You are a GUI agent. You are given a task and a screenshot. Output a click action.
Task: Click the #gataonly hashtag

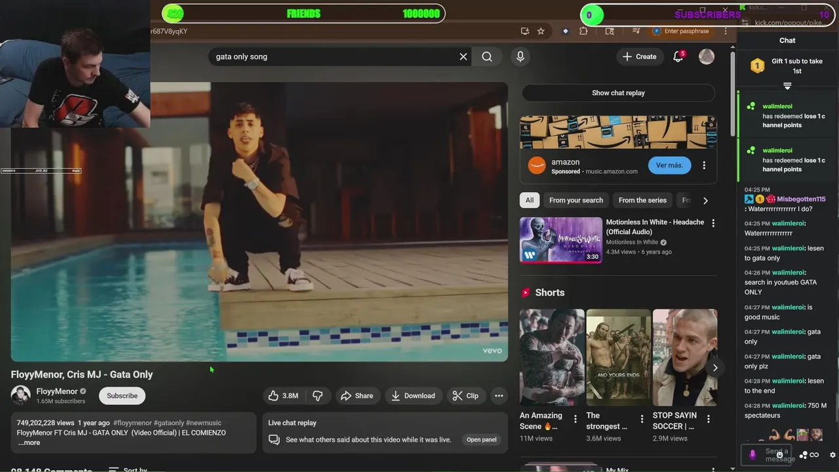coord(168,423)
